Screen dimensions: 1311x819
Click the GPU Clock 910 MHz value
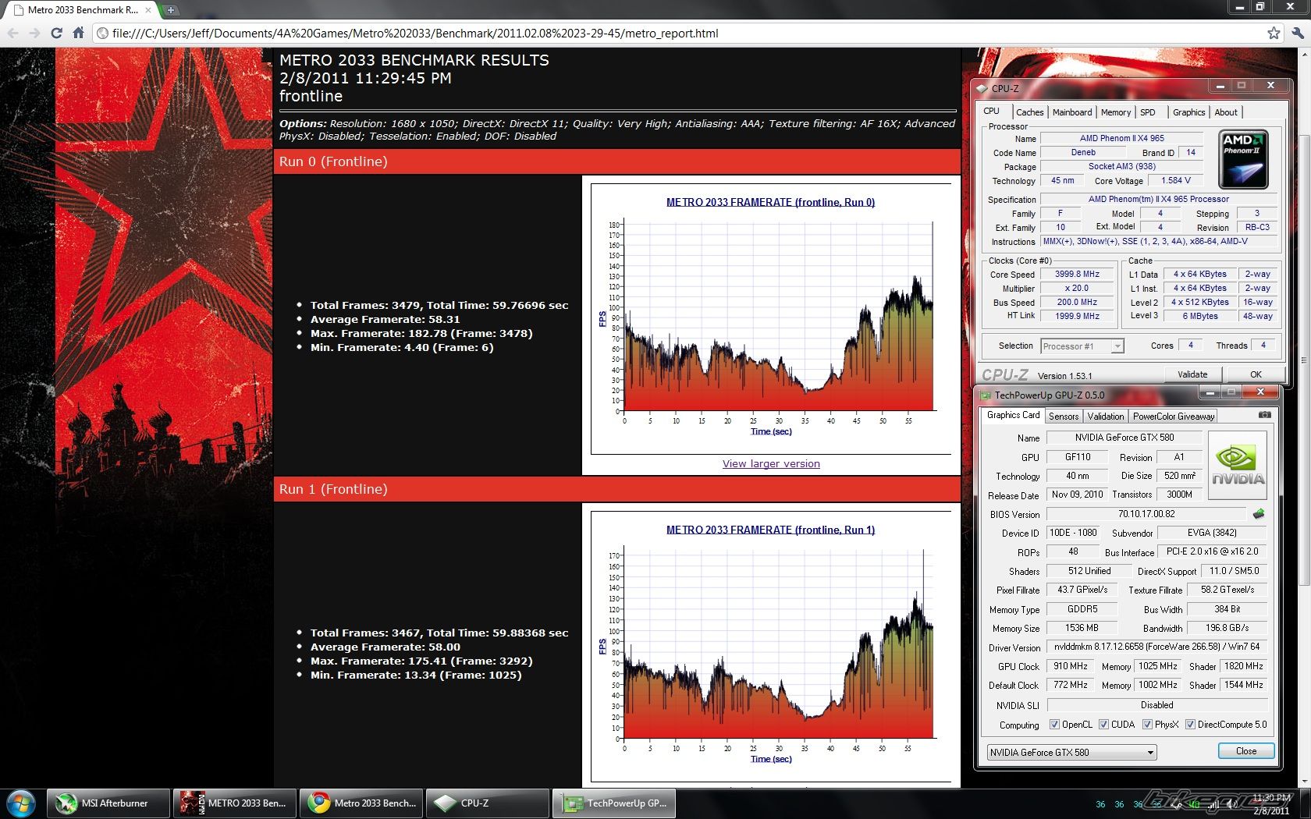1070,666
